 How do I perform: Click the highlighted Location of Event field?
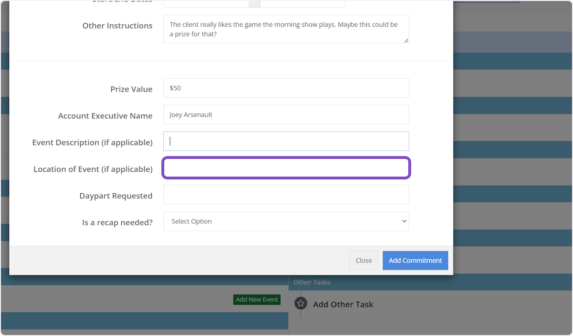[x=286, y=168]
